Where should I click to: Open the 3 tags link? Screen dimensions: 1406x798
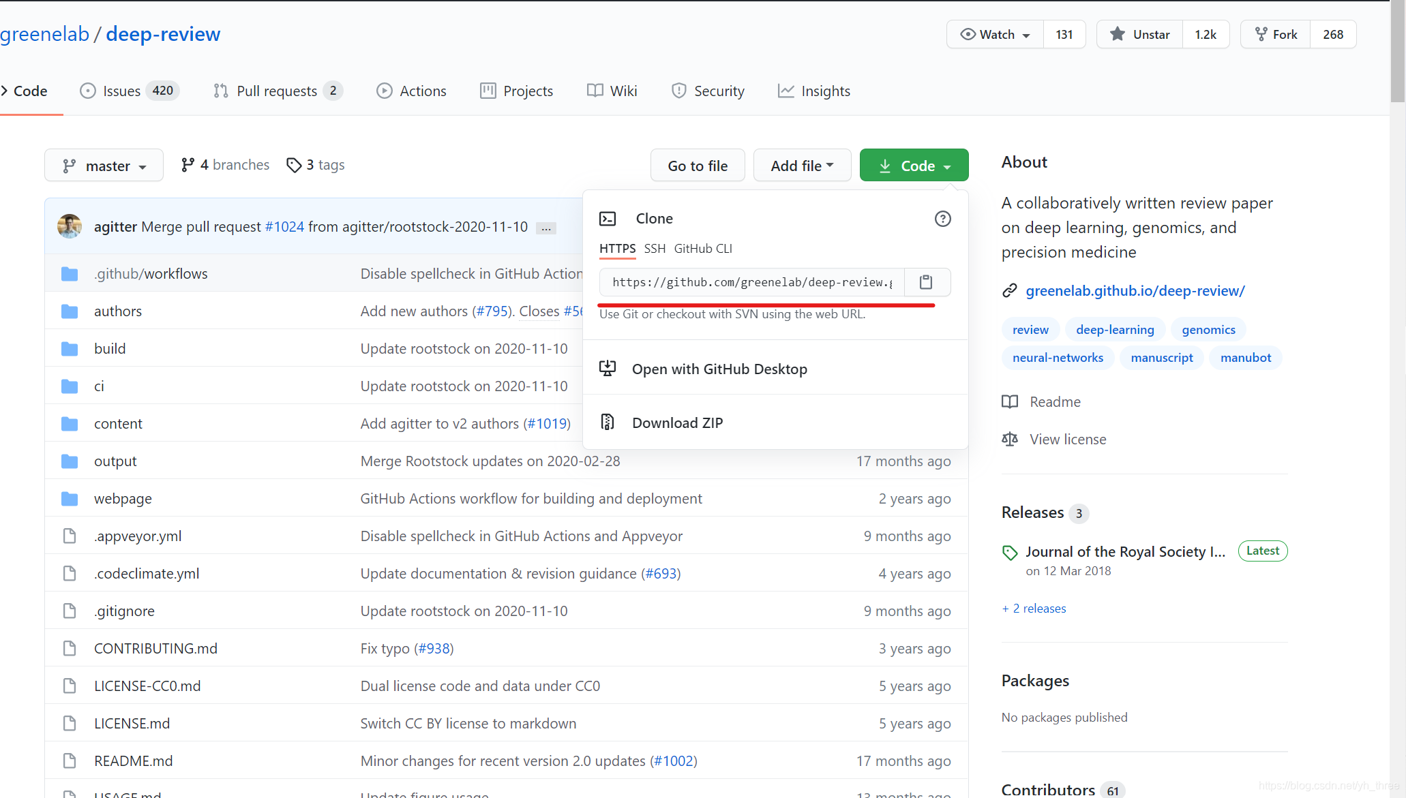coord(316,165)
